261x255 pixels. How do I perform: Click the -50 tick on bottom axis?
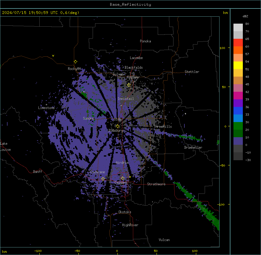point(77,251)
